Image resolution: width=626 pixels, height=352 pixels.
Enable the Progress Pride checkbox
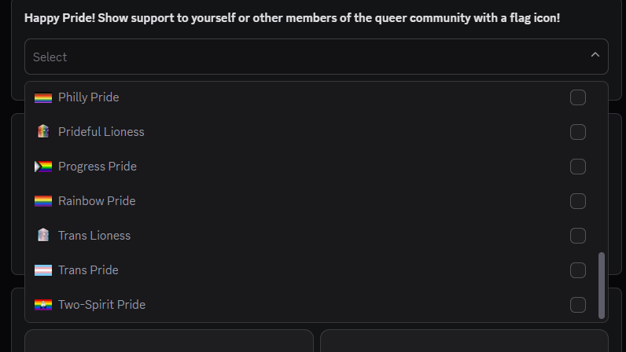[578, 167]
